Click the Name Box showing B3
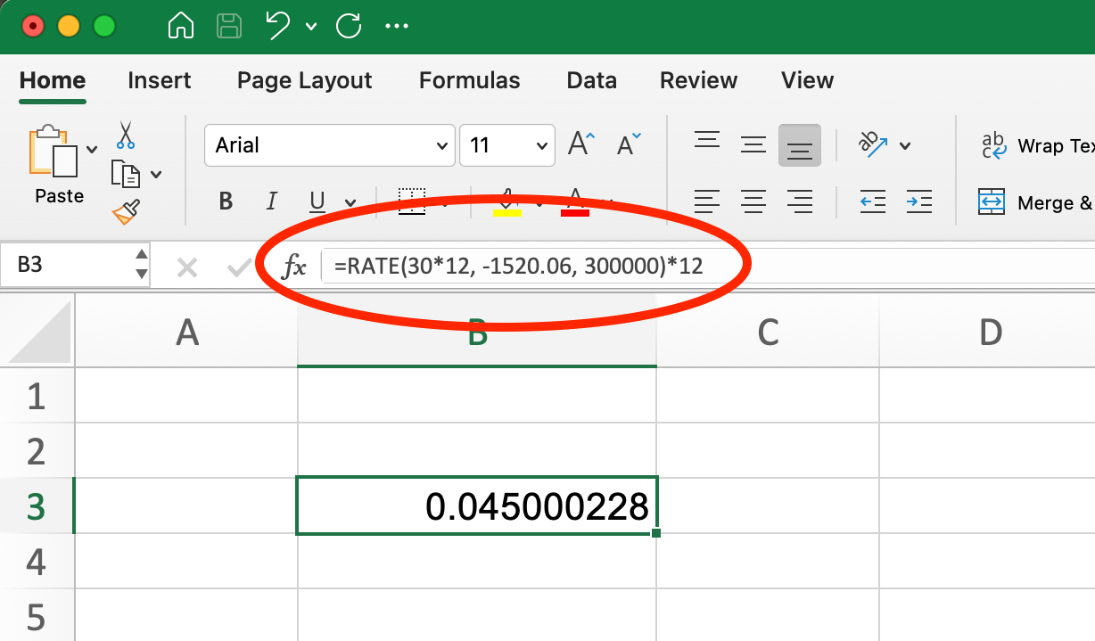 point(67,266)
